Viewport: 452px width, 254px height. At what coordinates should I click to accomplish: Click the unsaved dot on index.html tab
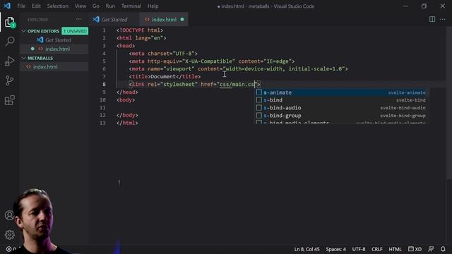[x=182, y=19]
